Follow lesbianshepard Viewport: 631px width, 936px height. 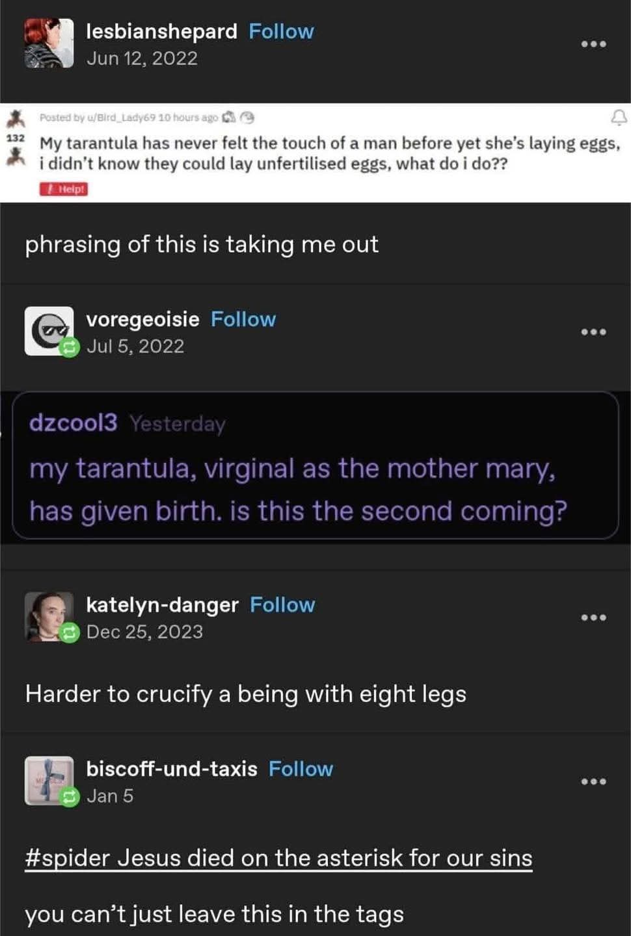click(281, 31)
